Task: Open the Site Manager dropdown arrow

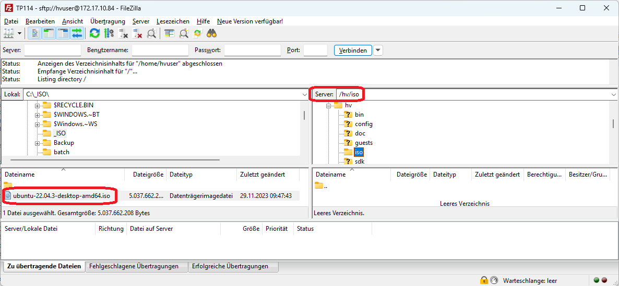Action: click(19, 33)
